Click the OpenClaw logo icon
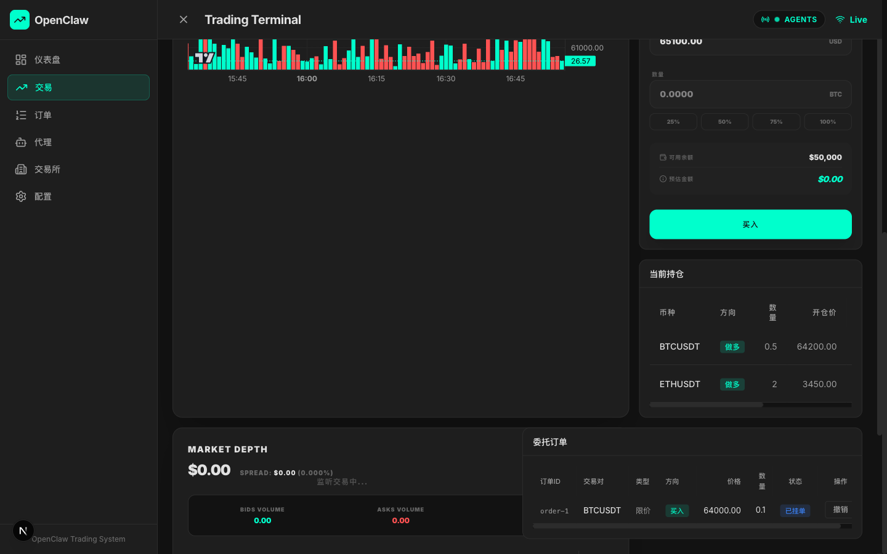 coord(20,20)
